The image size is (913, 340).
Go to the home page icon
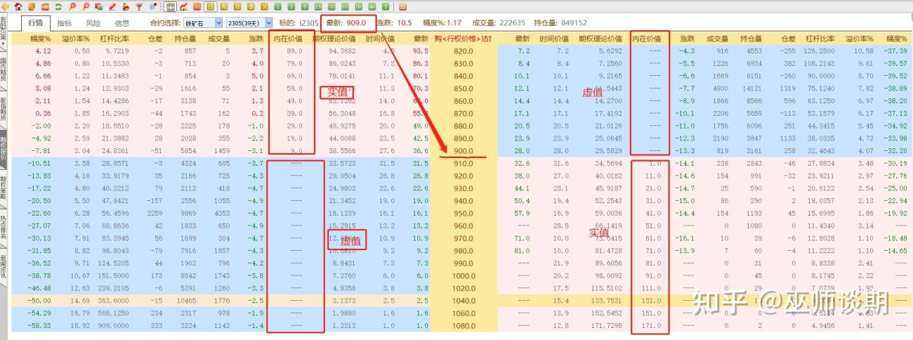[18, 6]
